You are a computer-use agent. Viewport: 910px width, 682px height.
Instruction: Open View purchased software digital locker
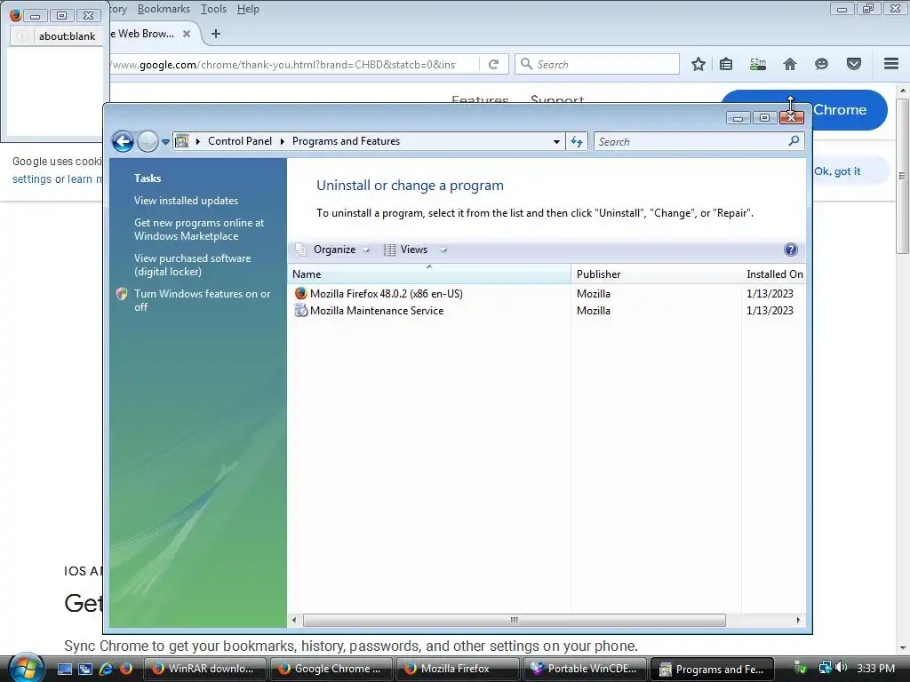pyautogui.click(x=193, y=265)
